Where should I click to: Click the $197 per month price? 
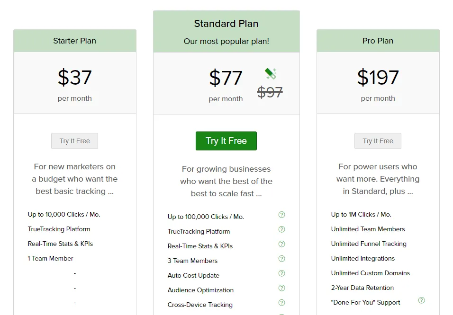pos(378,78)
